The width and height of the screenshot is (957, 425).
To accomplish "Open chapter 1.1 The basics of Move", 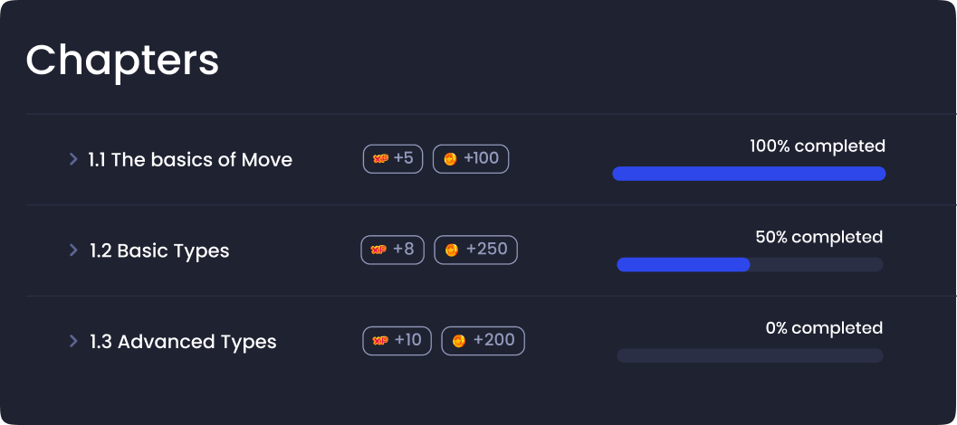I will 190,160.
